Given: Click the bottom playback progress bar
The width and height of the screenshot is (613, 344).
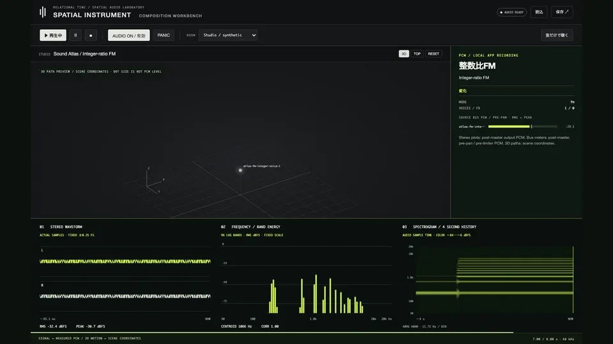Looking at the screenshot, I should tap(306, 333).
